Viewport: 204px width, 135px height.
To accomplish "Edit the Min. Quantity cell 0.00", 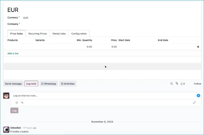I will tap(89, 47).
